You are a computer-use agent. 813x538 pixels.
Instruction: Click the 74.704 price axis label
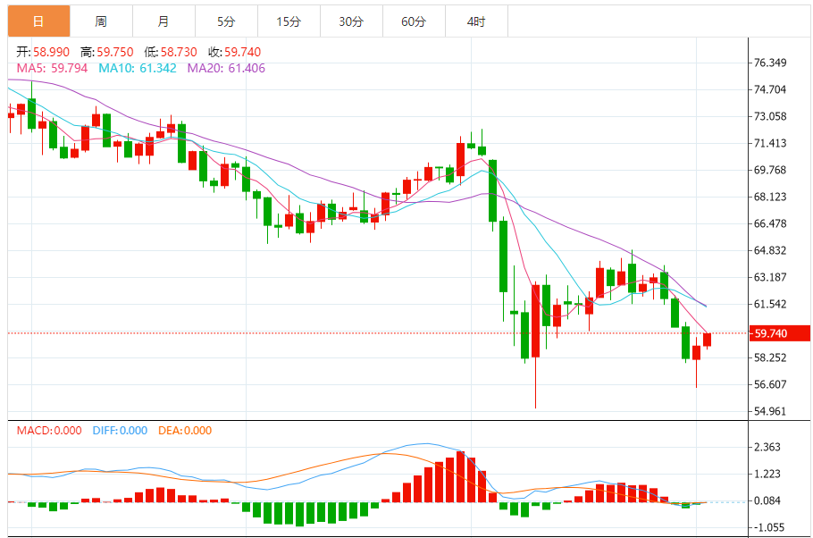pyautogui.click(x=769, y=89)
